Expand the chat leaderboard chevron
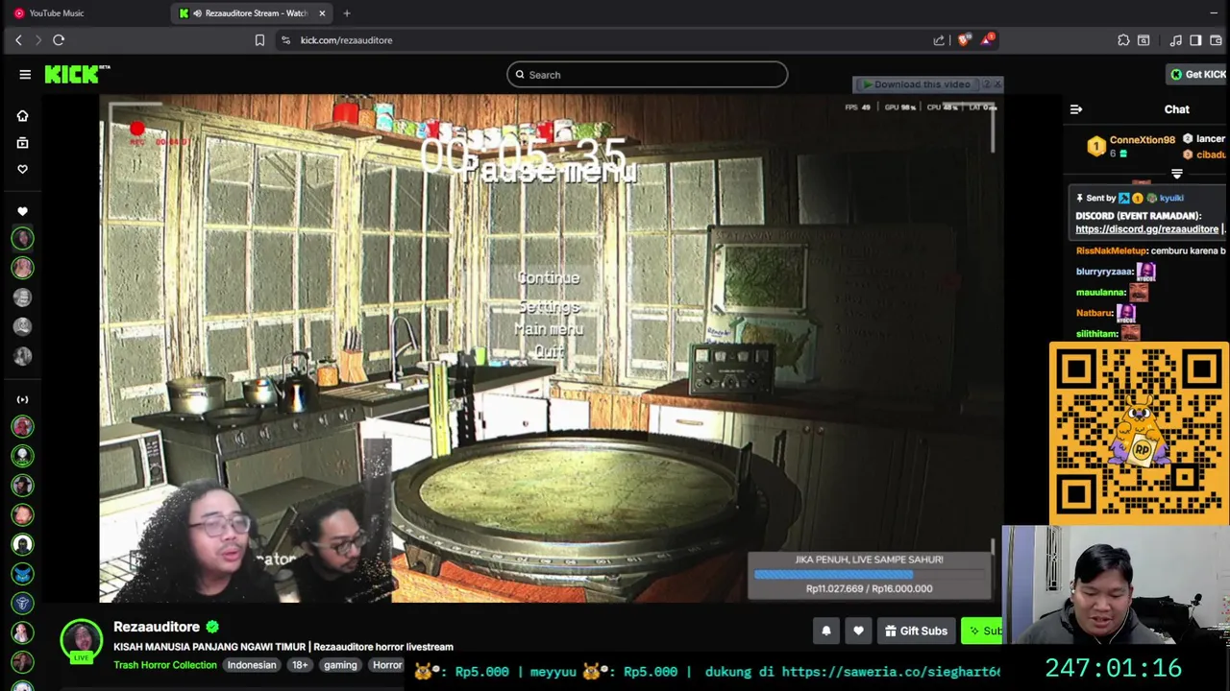This screenshot has width=1230, height=691. point(1176,174)
